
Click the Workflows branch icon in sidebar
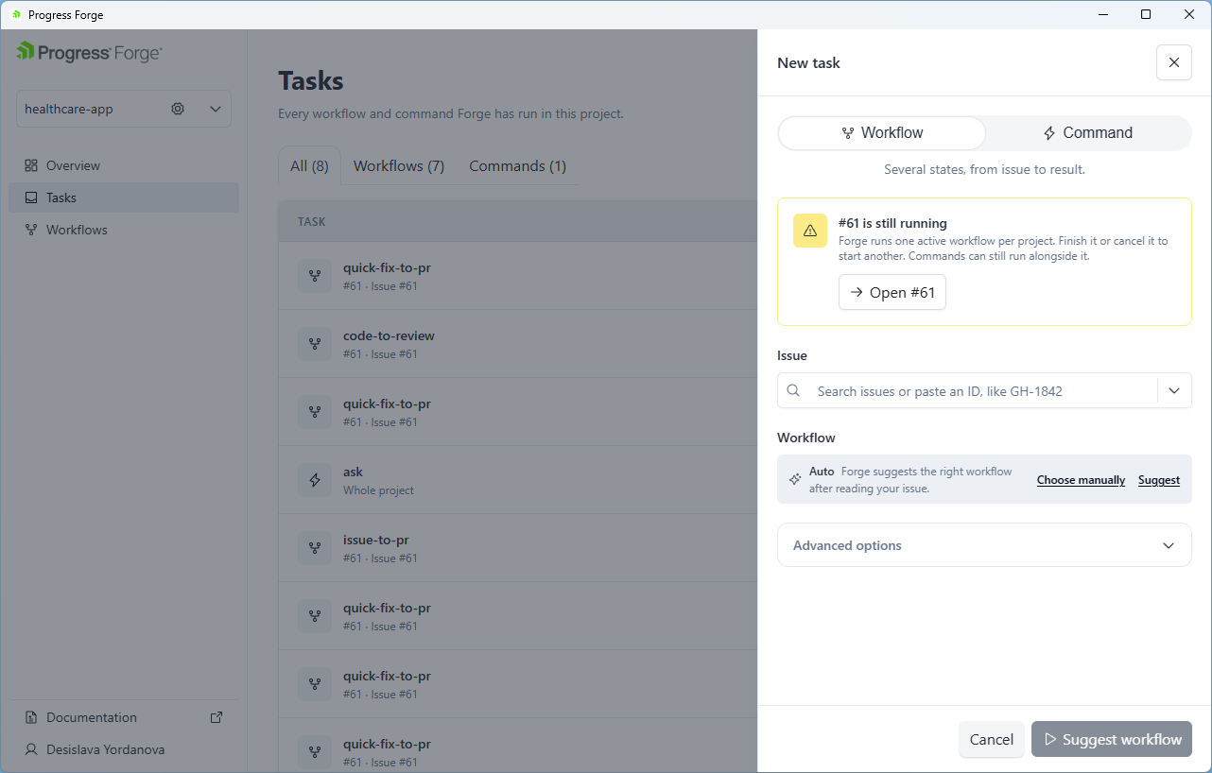coord(31,230)
